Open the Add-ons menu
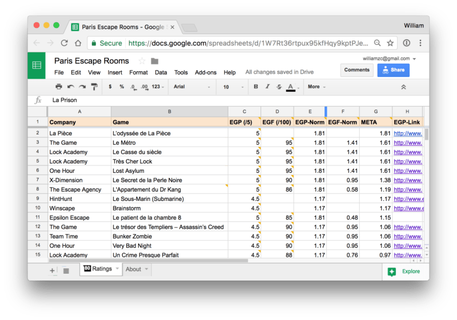The height and width of the screenshot is (320, 457). pyautogui.click(x=206, y=72)
